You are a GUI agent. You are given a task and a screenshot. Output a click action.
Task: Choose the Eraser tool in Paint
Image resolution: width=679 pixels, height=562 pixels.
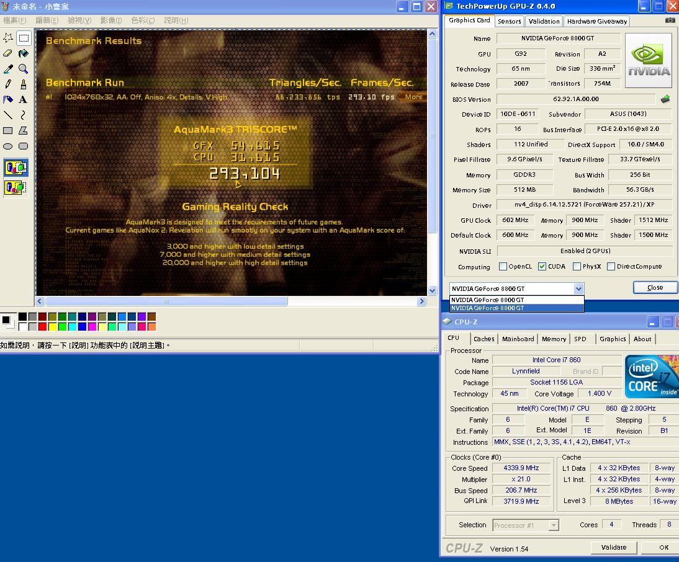8,53
